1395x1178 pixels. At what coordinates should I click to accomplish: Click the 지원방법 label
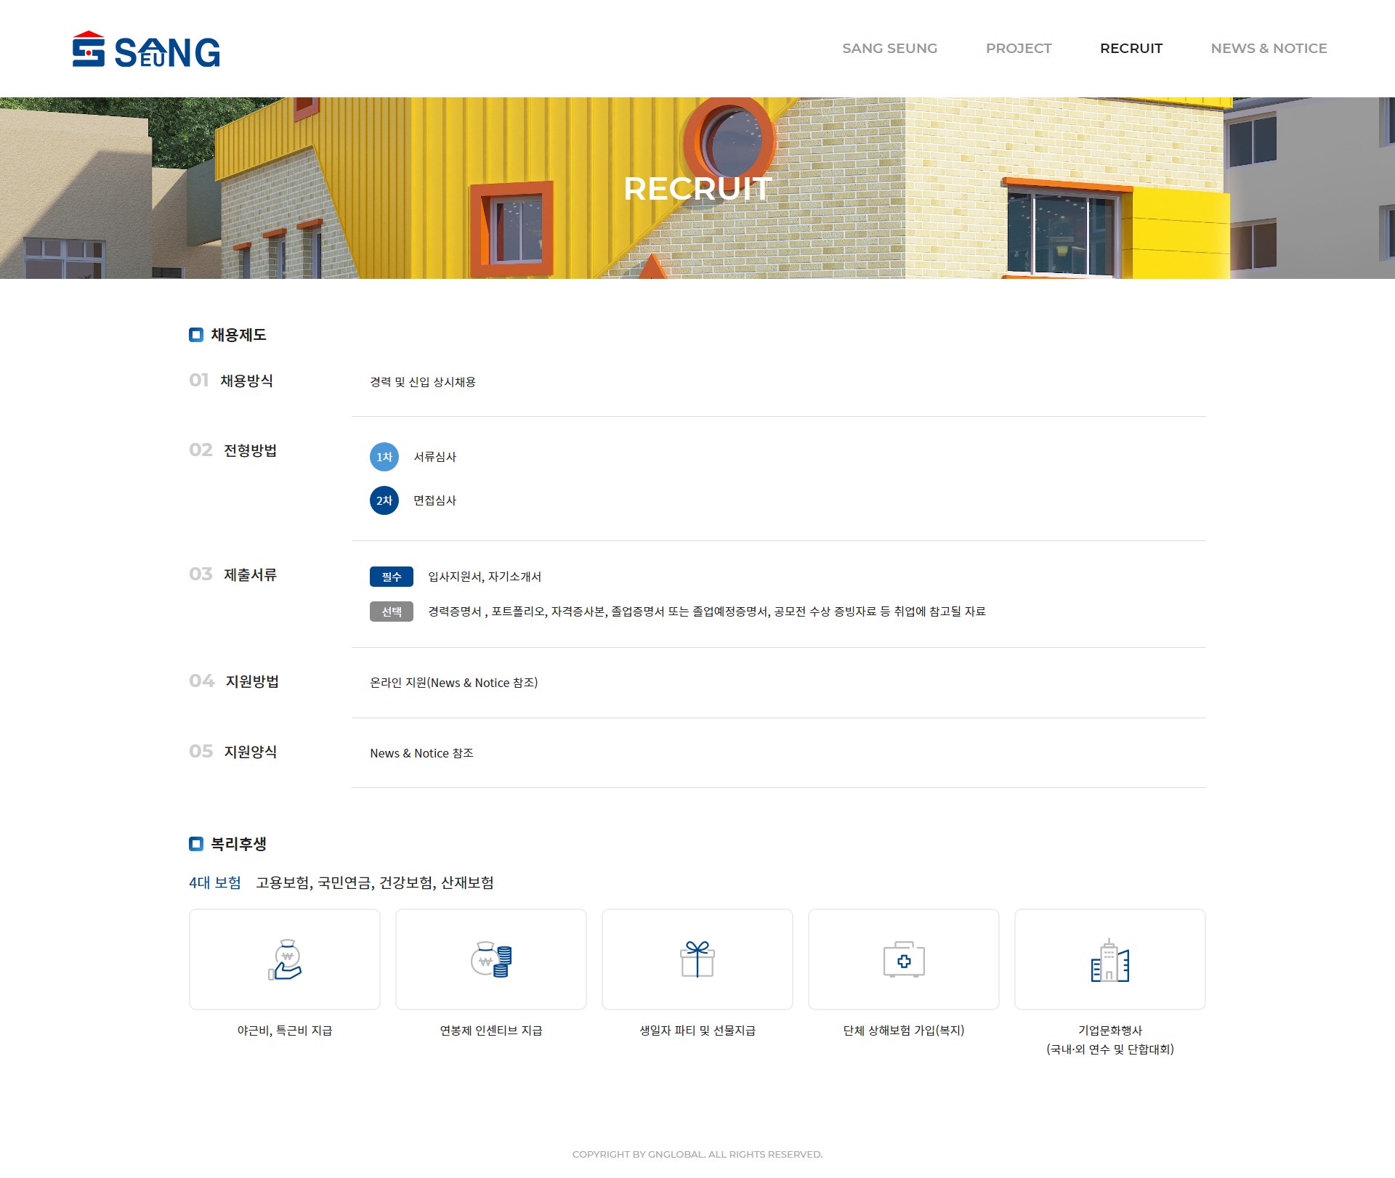click(x=252, y=681)
